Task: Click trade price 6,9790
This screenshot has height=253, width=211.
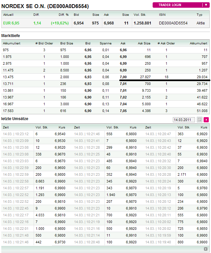Action: [x=202, y=208]
